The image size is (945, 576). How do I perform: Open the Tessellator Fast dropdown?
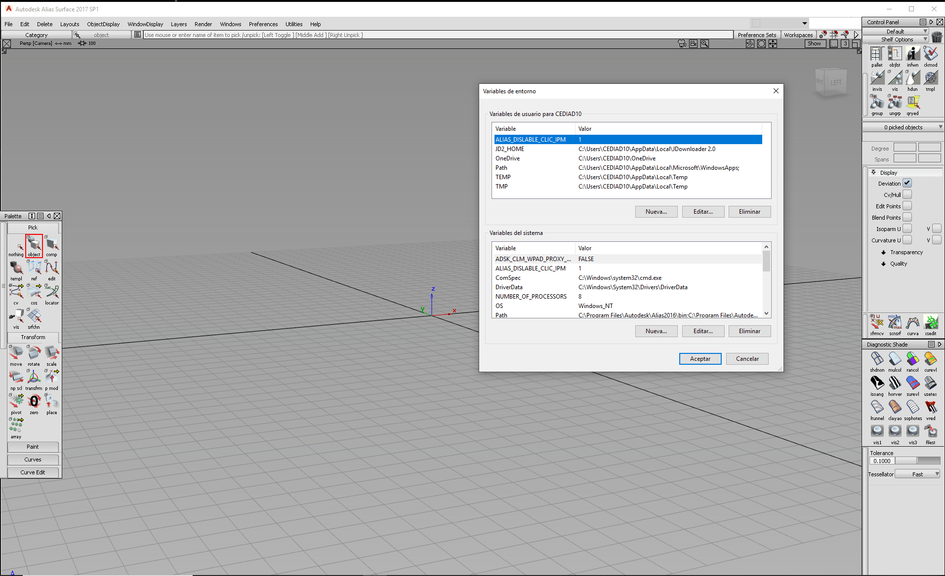pos(917,474)
